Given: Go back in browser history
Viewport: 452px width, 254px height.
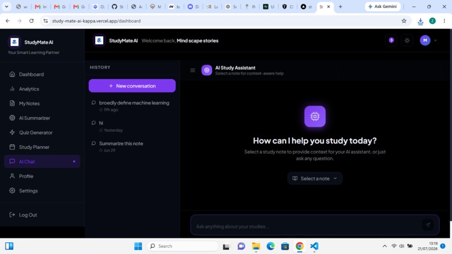Looking at the screenshot, I should (x=8, y=21).
